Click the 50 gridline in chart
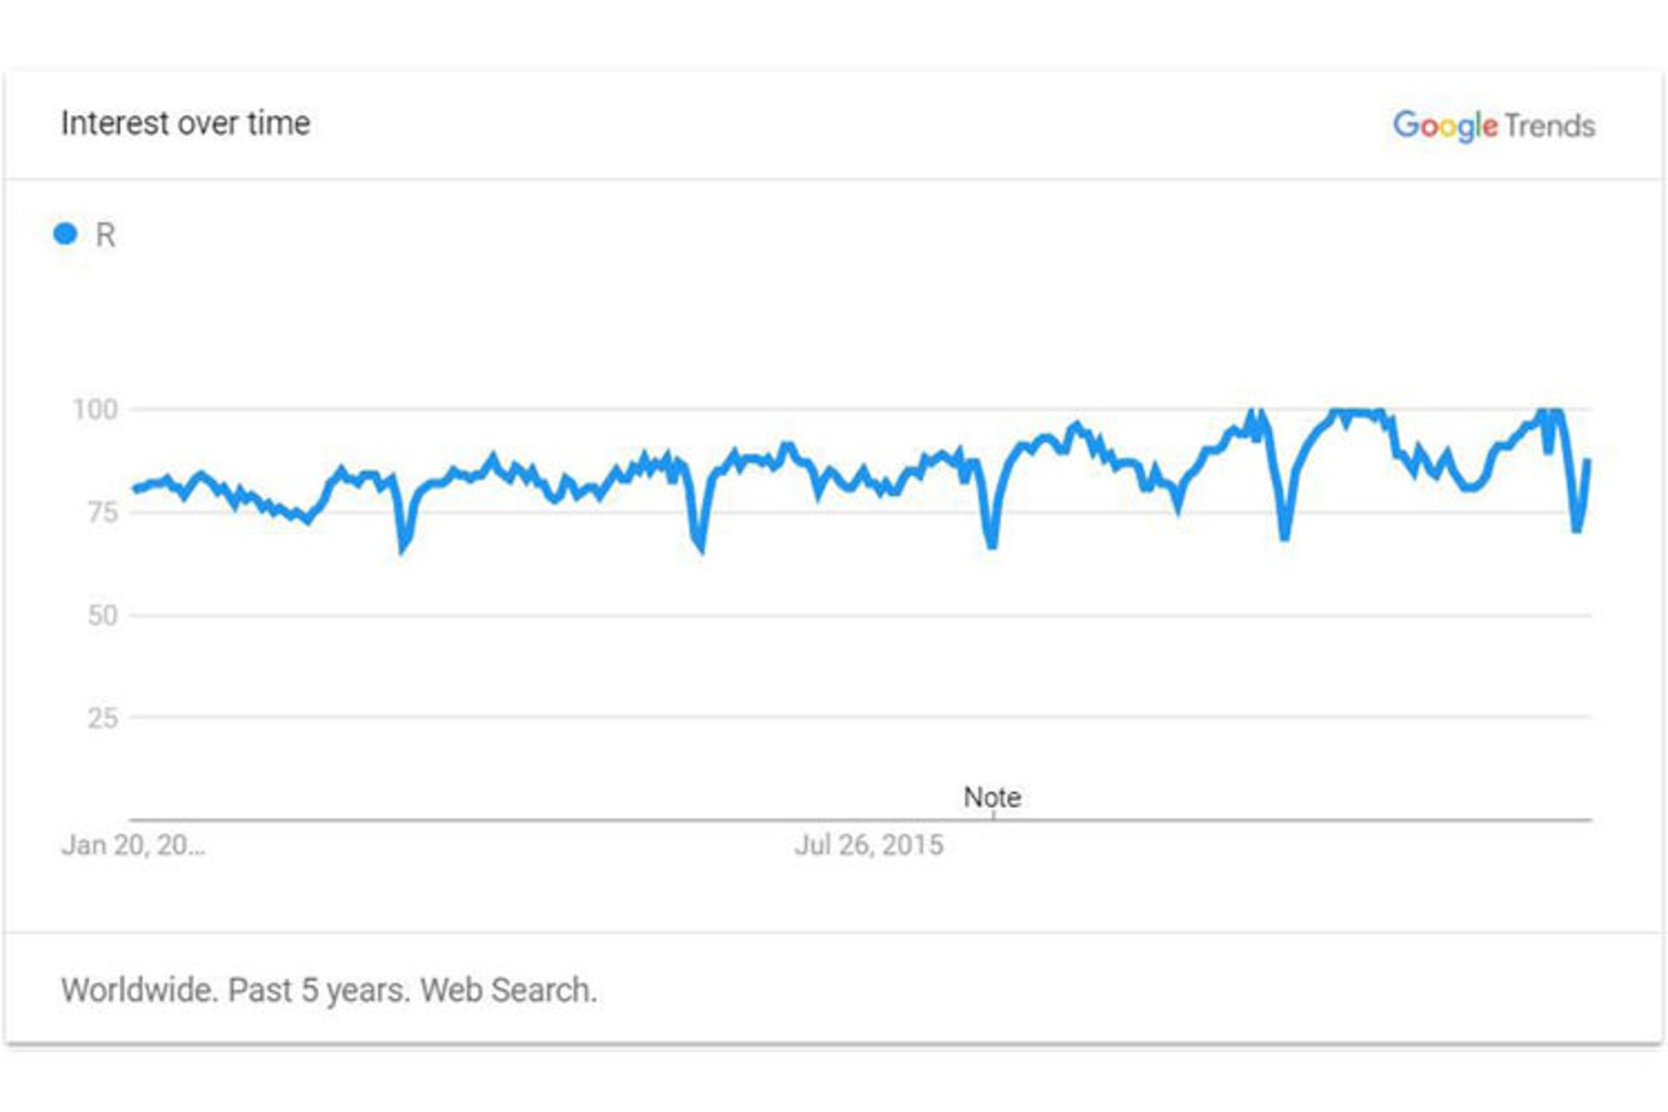This screenshot has width=1668, height=1112. point(860,615)
